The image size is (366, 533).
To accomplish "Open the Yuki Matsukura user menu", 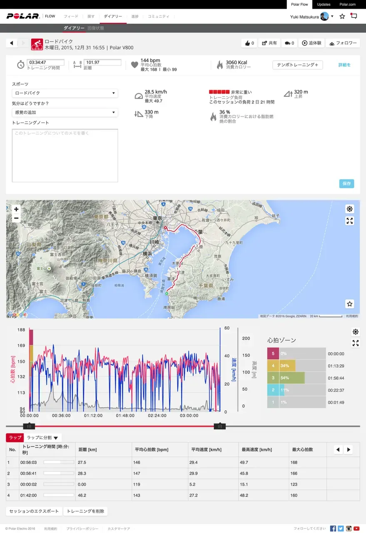I will pyautogui.click(x=311, y=16).
